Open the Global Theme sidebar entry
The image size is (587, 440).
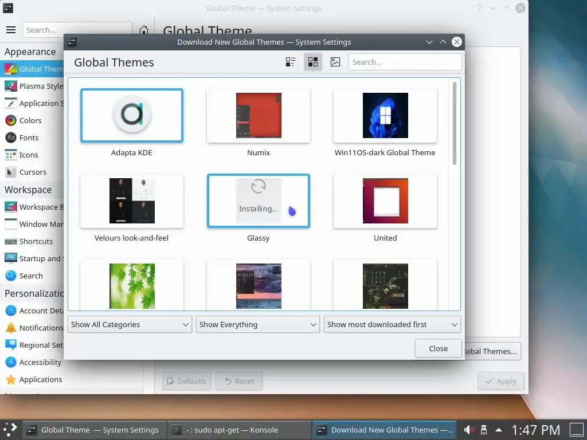coord(32,69)
